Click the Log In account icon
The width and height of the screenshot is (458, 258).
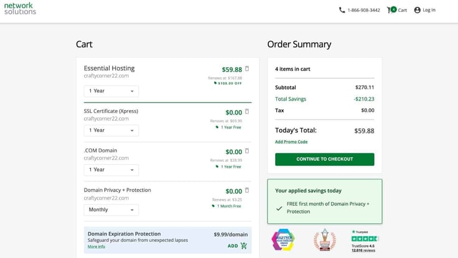pyautogui.click(x=417, y=10)
